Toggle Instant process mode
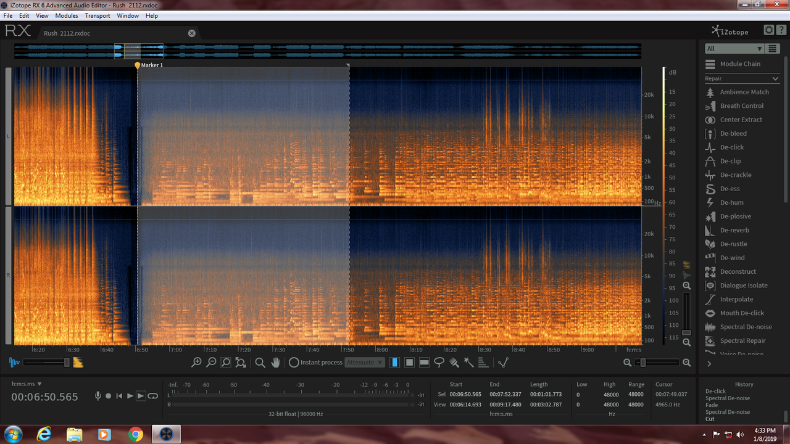This screenshot has width=790, height=444. coord(315,363)
